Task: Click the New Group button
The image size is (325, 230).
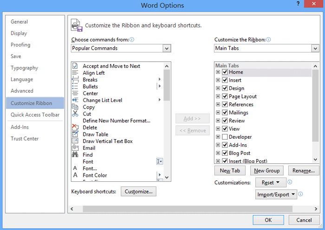Action: pos(267,171)
